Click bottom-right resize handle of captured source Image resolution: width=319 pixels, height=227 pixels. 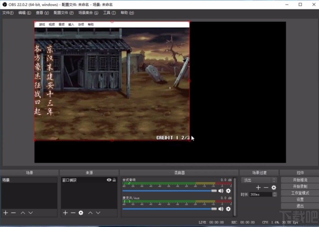coord(190,140)
